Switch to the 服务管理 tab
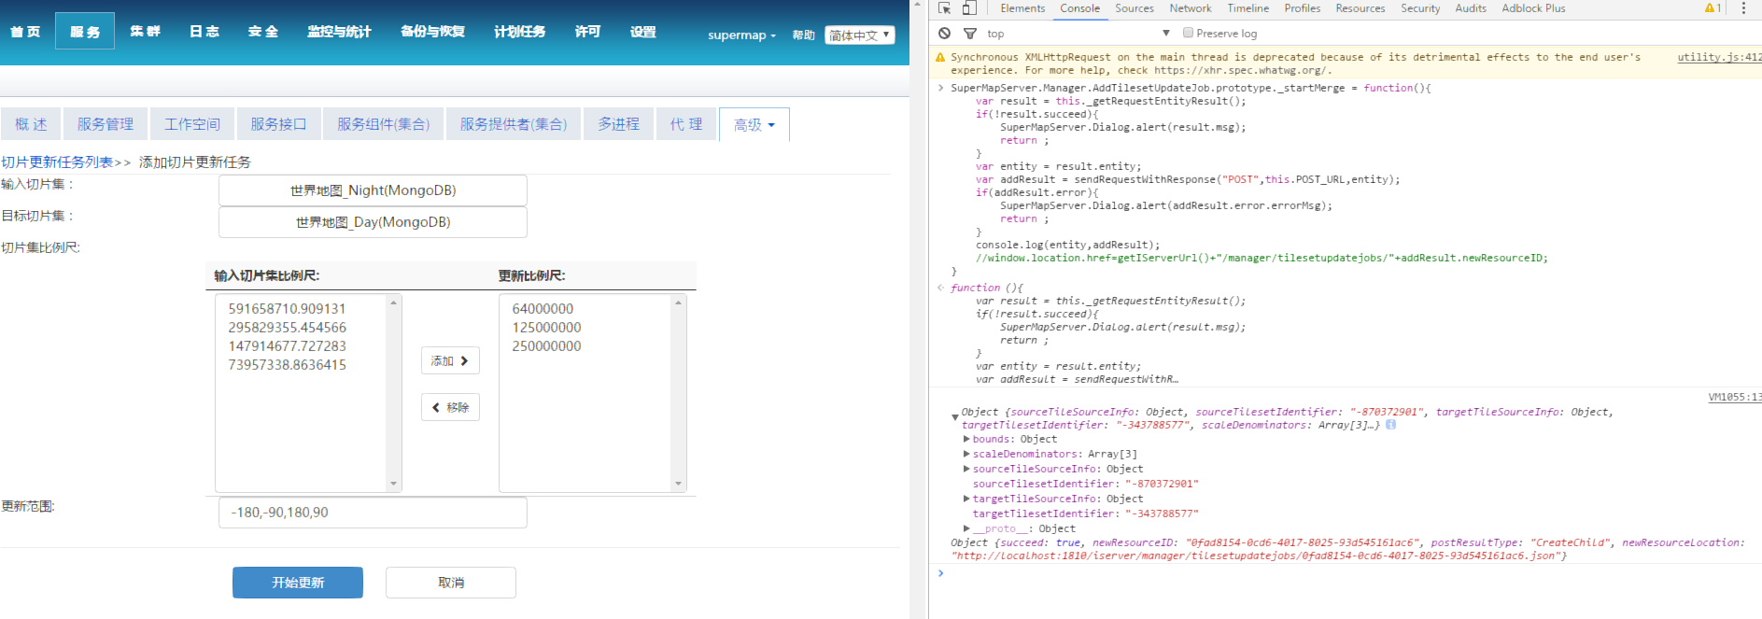Screen dimensions: 1762x619 pyautogui.click(x=106, y=124)
